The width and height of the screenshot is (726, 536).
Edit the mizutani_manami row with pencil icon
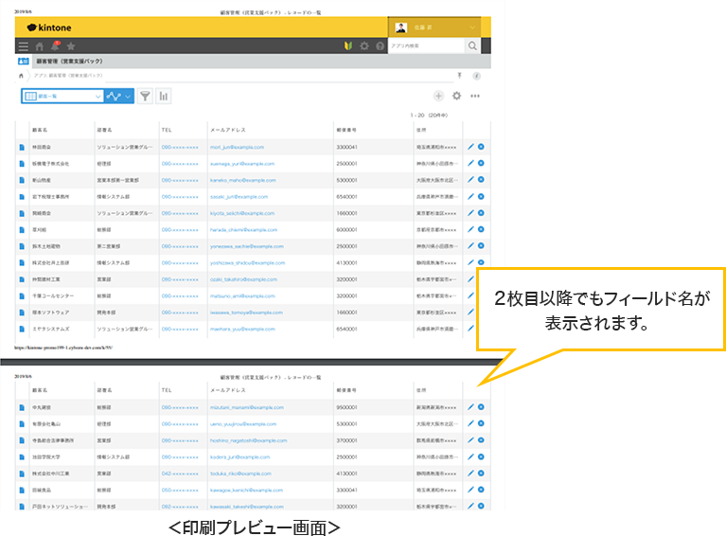[x=470, y=407]
